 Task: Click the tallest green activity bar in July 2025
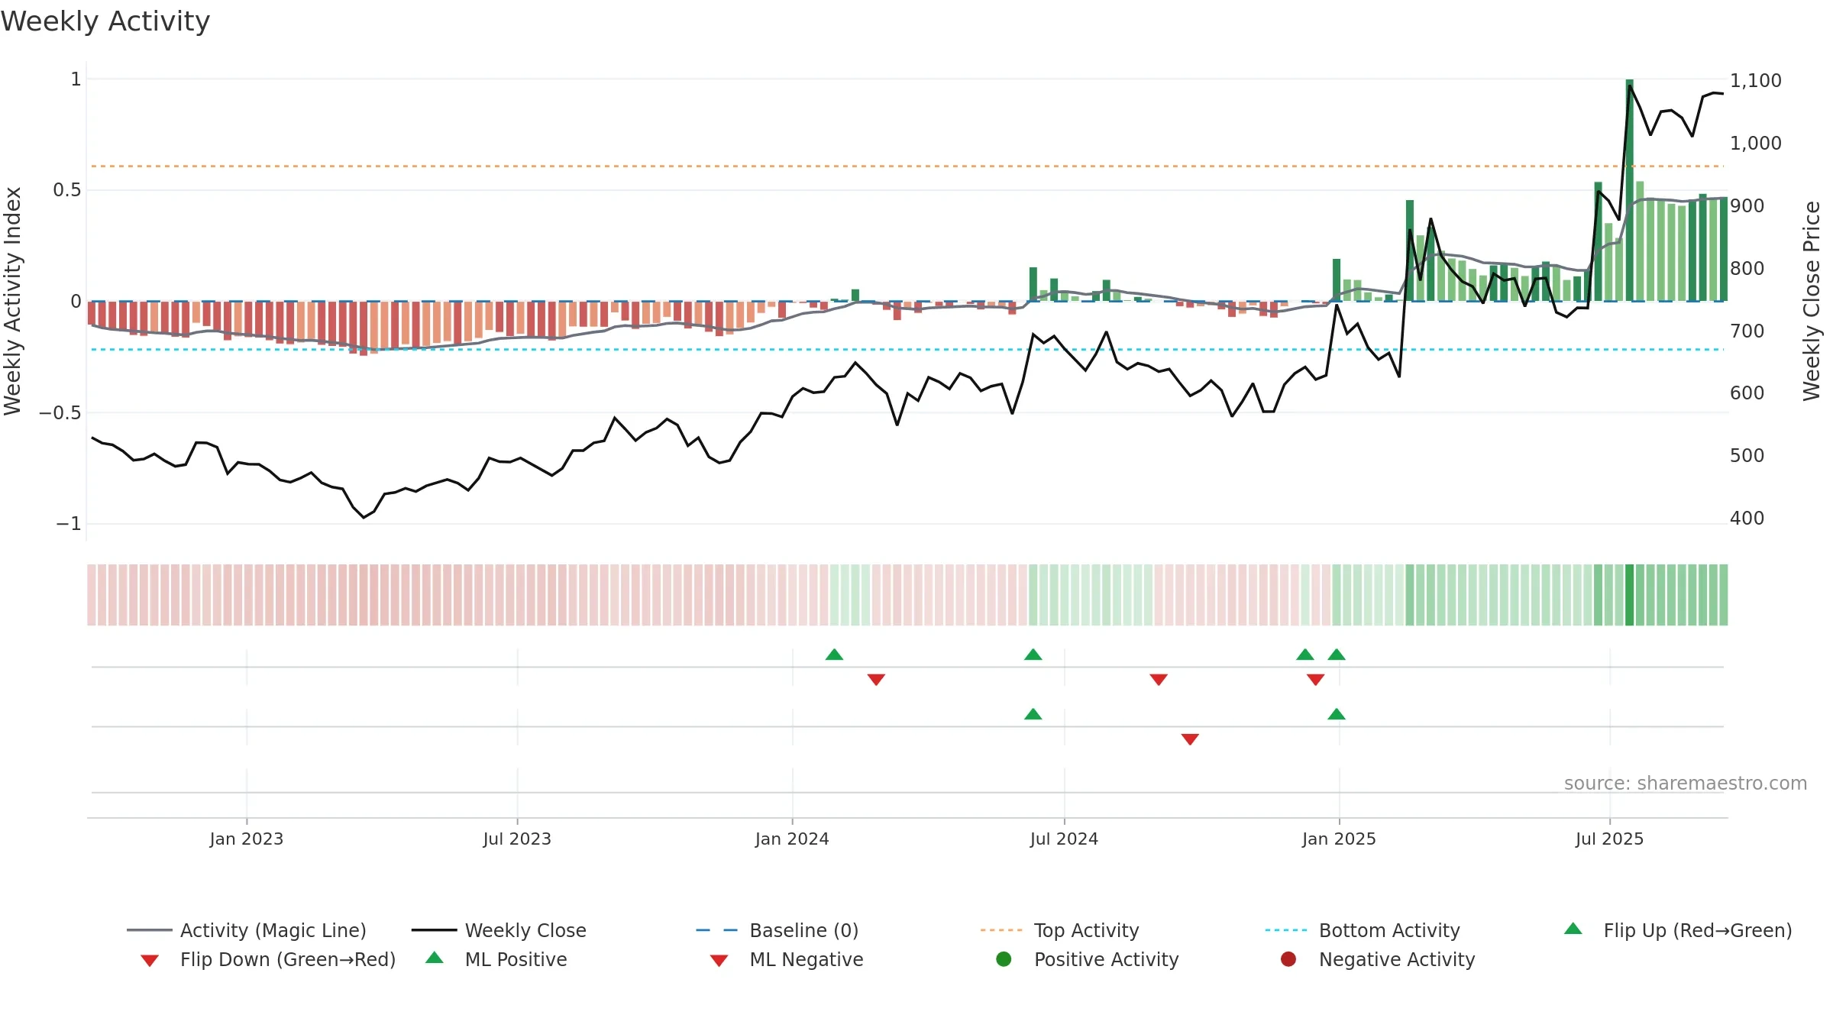point(1629,190)
